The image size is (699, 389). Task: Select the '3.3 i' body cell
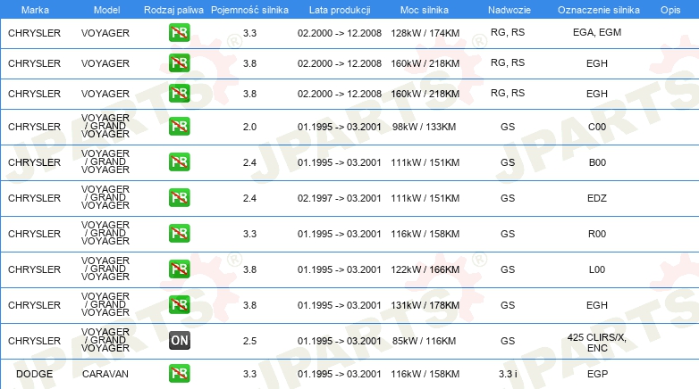pyautogui.click(x=508, y=374)
